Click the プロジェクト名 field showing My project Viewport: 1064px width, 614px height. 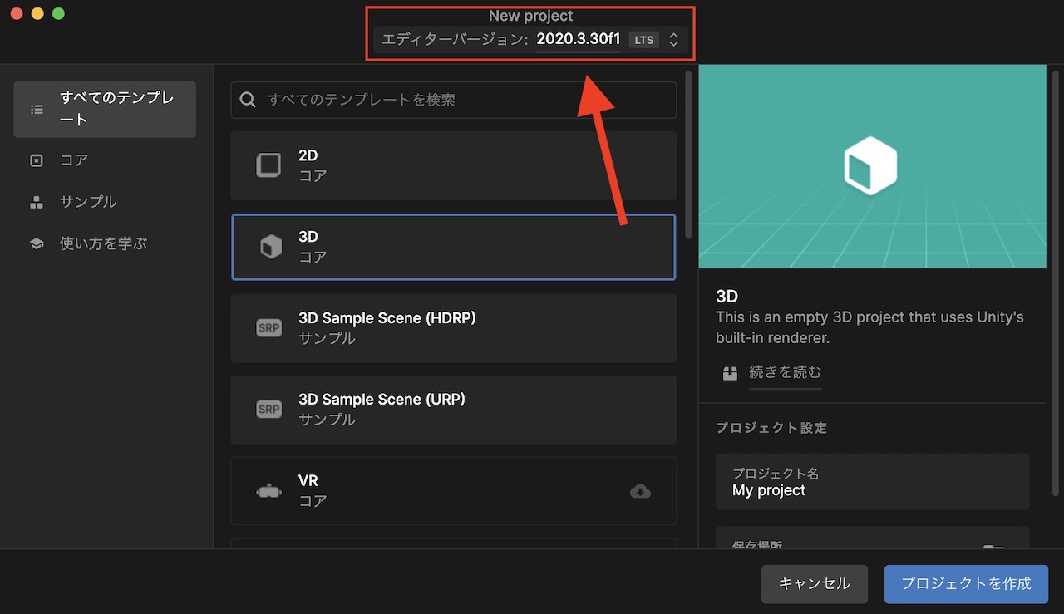pyautogui.click(x=871, y=482)
